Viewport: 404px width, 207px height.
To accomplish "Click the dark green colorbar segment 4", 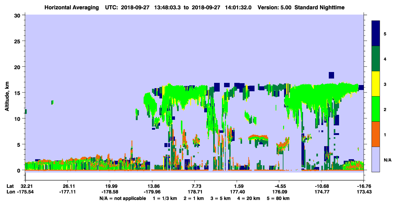I will click(x=376, y=59).
